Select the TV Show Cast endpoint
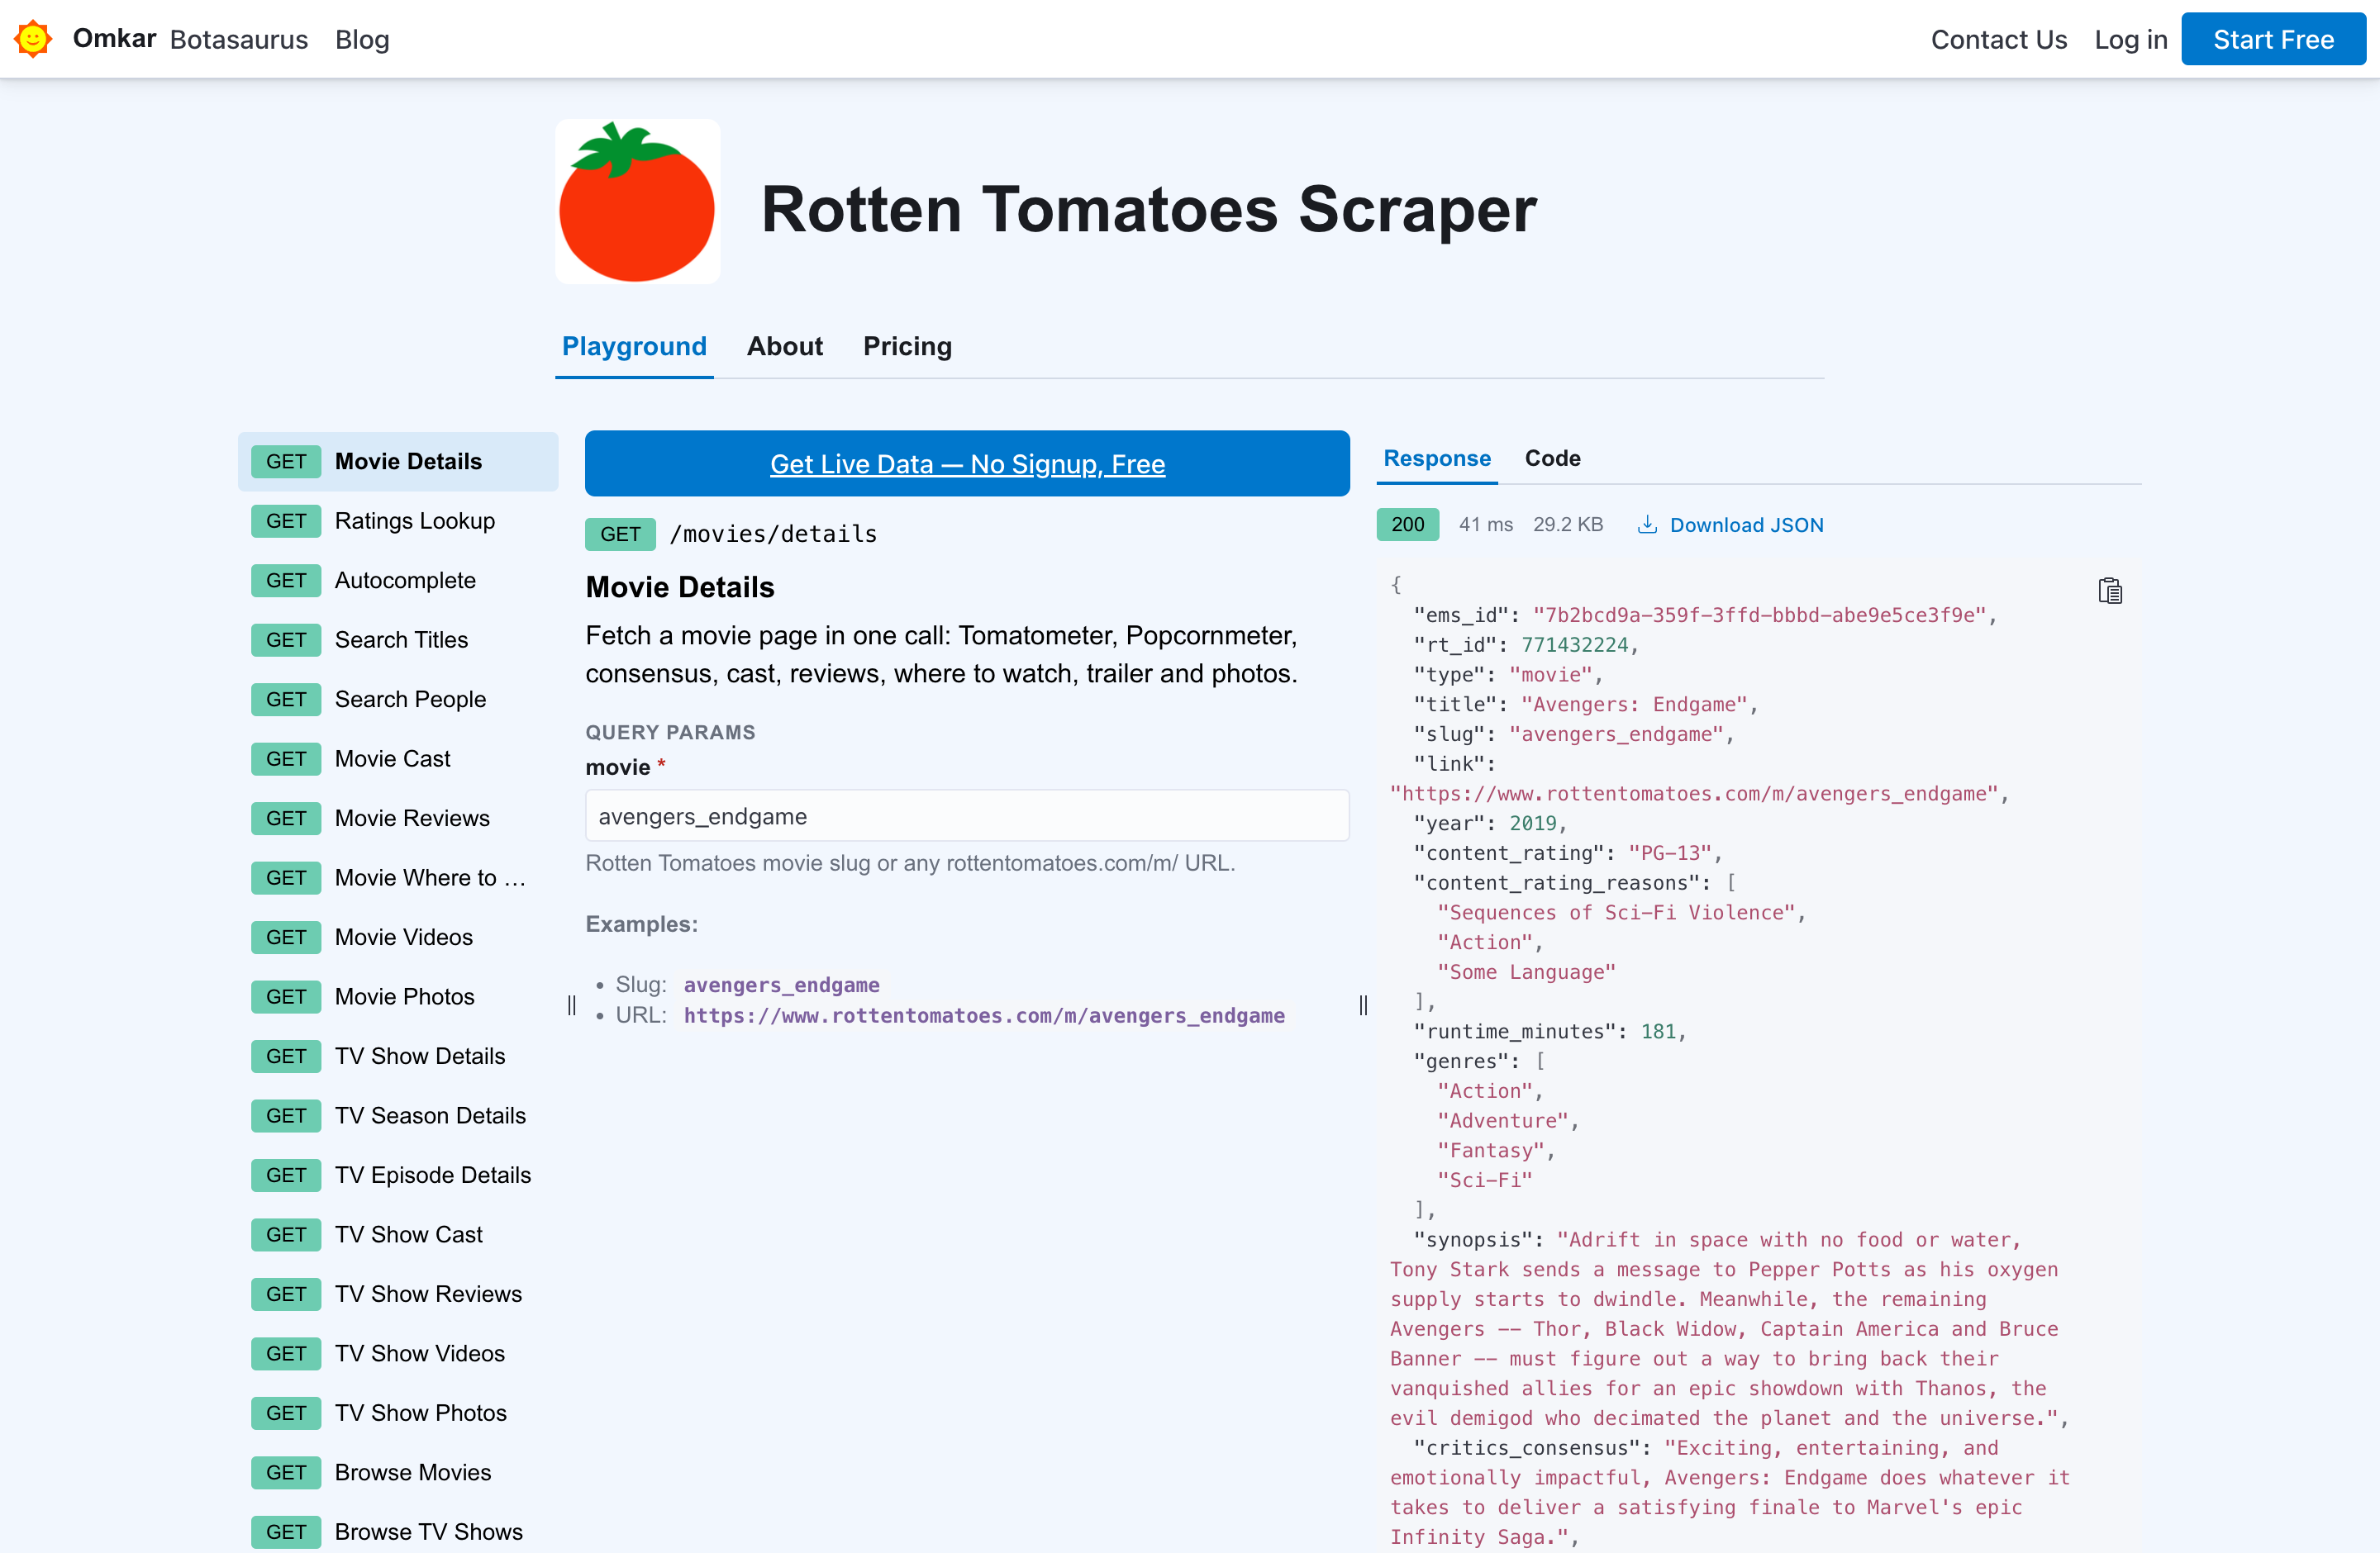 [x=398, y=1234]
